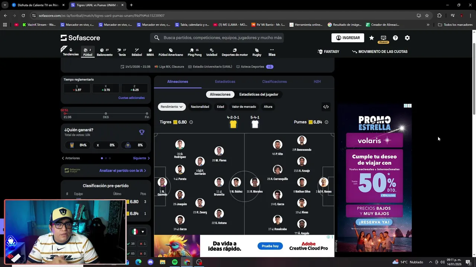Image resolution: width=476 pixels, height=267 pixels.
Task: Select Ping Pong sport category
Action: pos(194,52)
